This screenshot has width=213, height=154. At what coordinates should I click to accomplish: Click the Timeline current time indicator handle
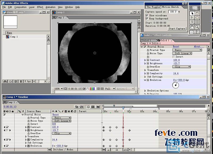click(123, 108)
